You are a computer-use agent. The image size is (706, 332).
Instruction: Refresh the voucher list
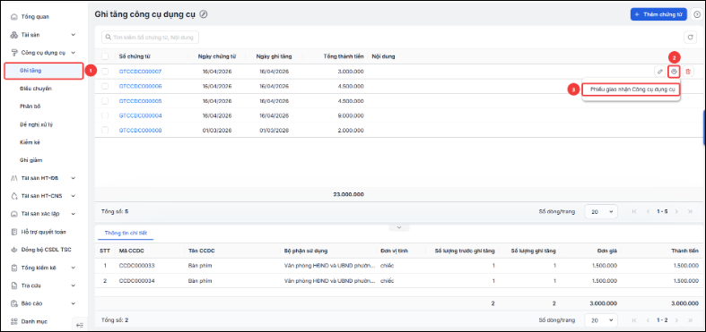(x=690, y=38)
